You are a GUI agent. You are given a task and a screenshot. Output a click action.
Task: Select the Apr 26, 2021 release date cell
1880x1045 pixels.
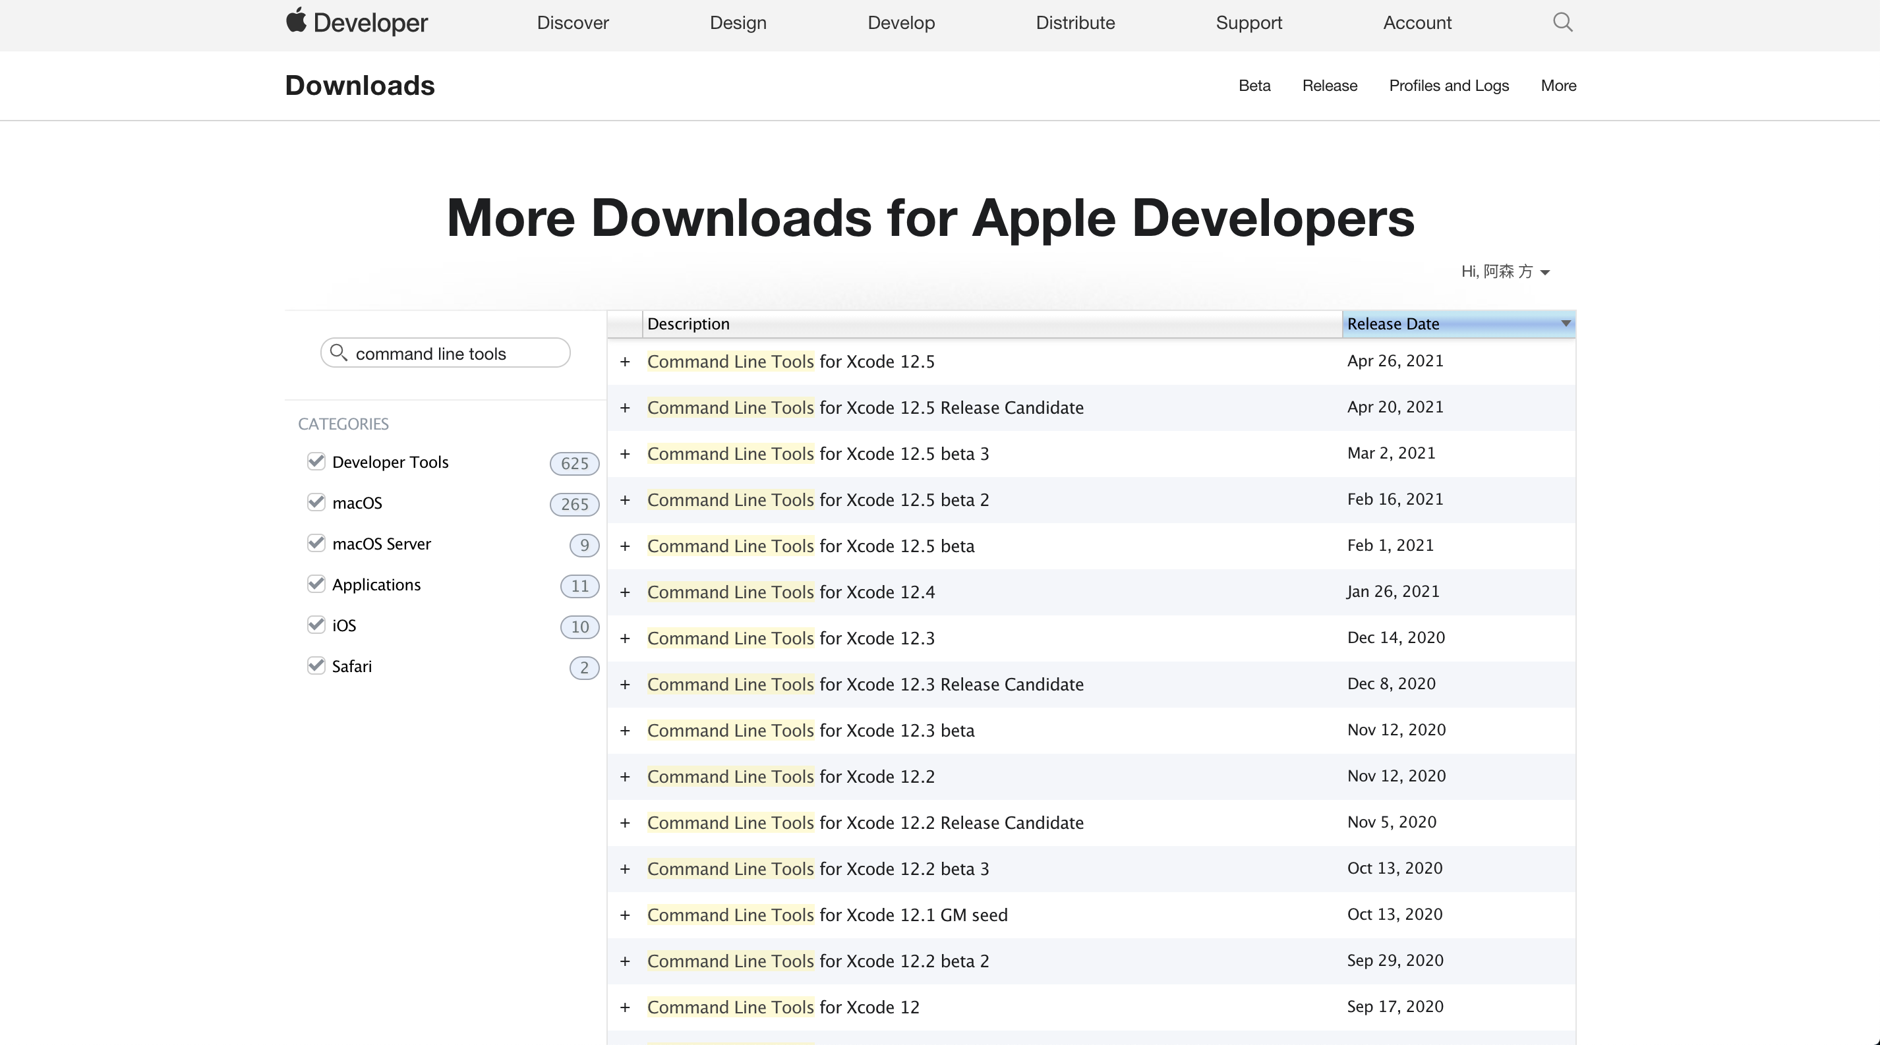coord(1395,361)
